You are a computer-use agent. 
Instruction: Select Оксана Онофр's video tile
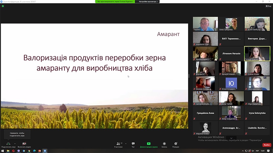coord(205,83)
